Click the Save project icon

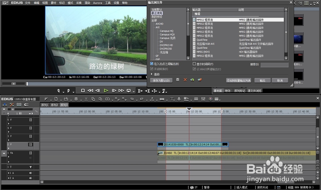pyautogui.click(x=76, y=99)
